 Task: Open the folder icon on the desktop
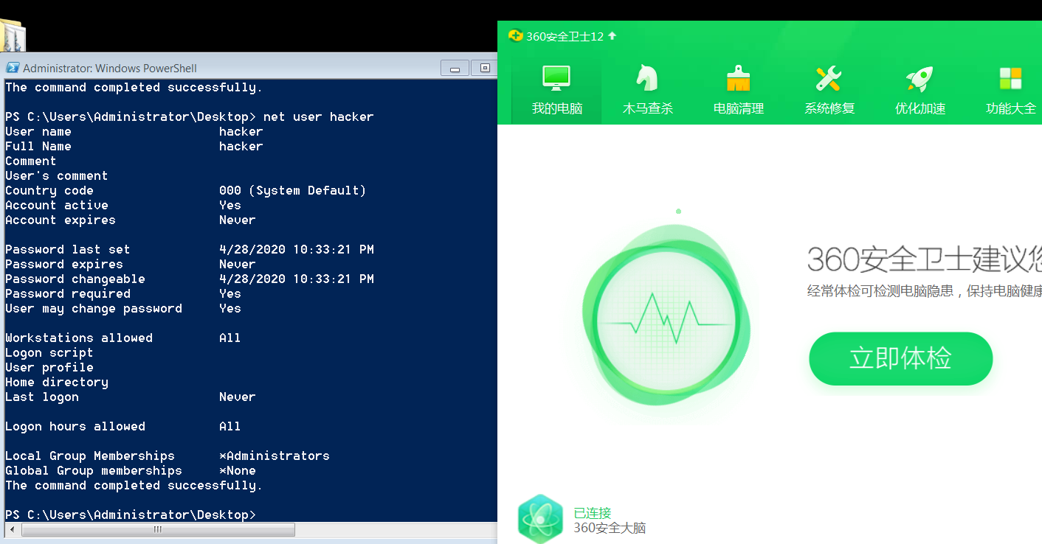(13, 35)
